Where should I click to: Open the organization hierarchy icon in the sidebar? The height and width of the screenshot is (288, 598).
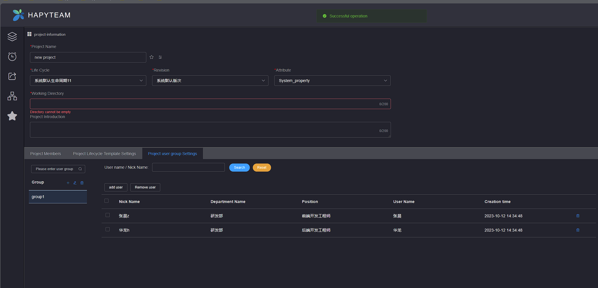point(12,96)
